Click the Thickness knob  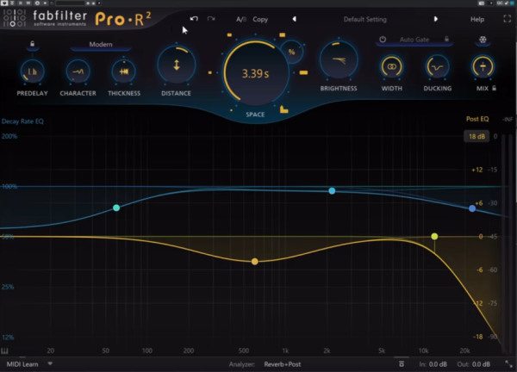pyautogui.click(x=123, y=71)
